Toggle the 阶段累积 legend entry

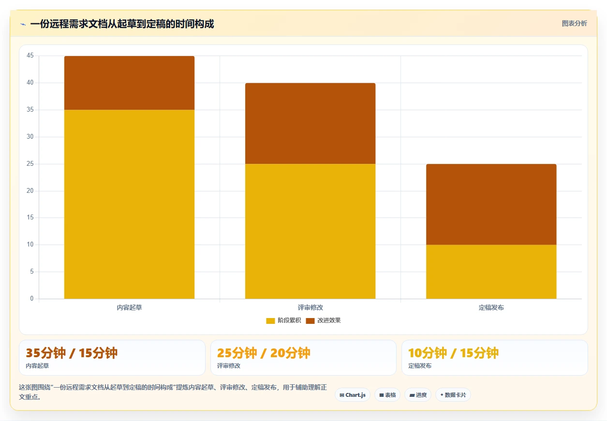(283, 320)
